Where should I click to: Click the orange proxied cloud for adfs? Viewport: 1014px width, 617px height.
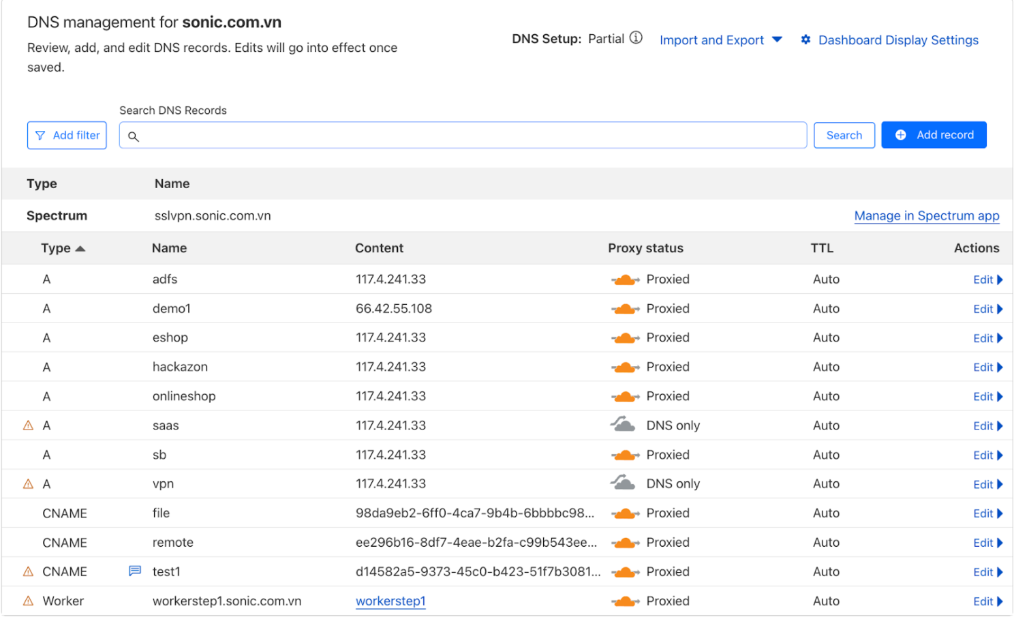[x=625, y=280]
